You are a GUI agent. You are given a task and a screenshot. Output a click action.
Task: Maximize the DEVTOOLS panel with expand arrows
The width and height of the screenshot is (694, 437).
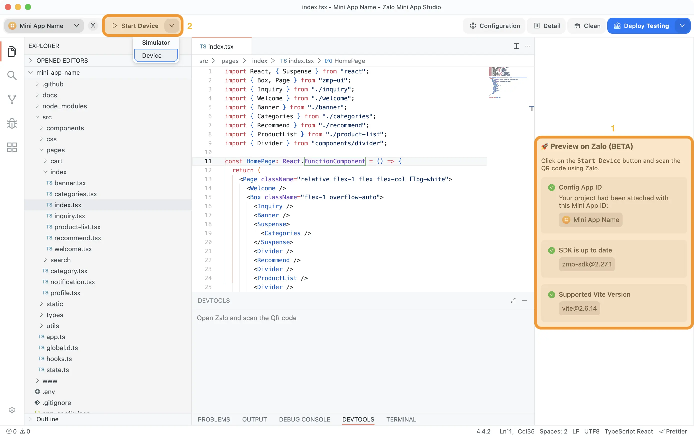tap(513, 300)
